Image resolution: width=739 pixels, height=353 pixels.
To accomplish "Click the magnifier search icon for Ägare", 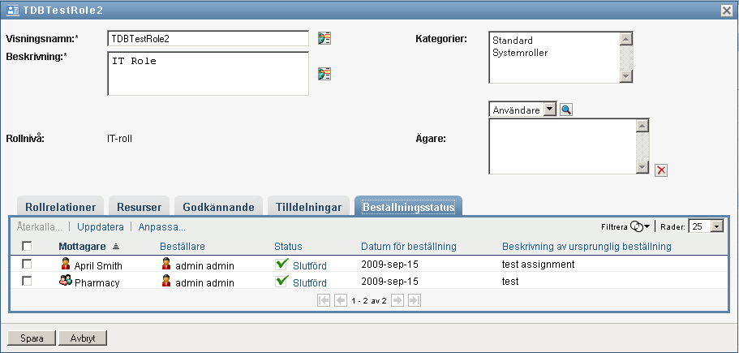I will (x=566, y=110).
